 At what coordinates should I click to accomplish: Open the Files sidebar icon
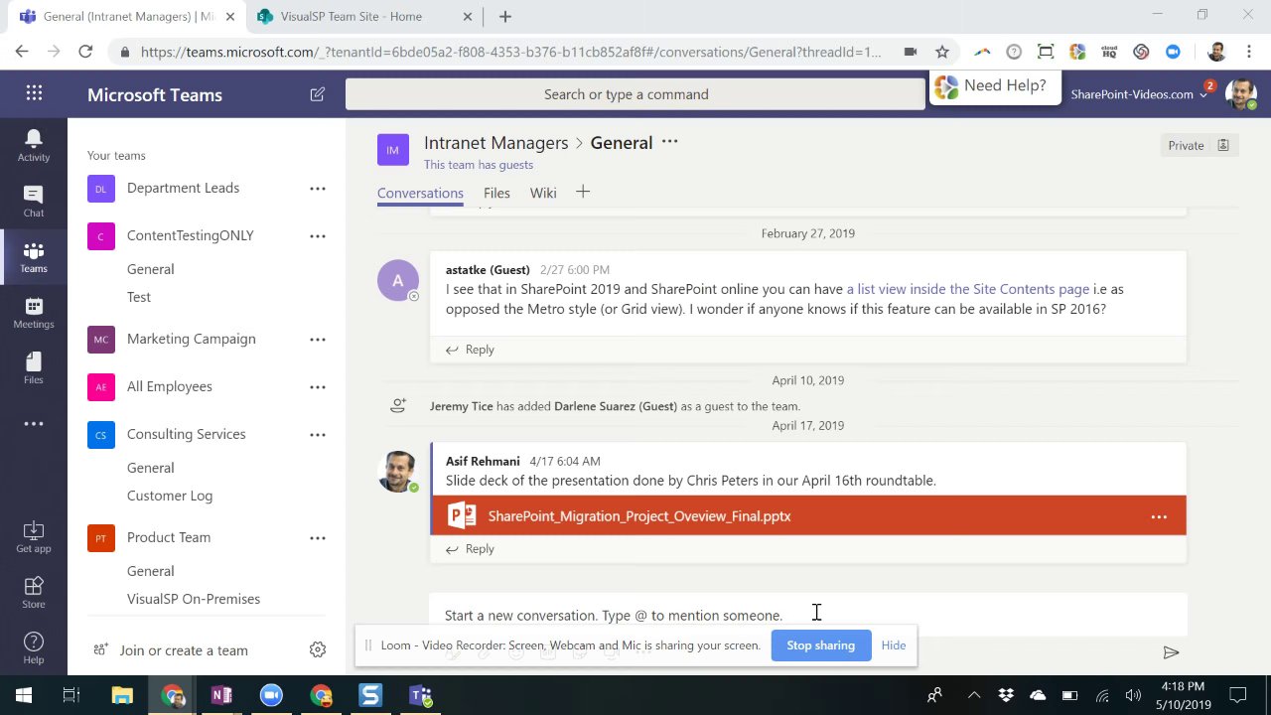[x=34, y=368]
